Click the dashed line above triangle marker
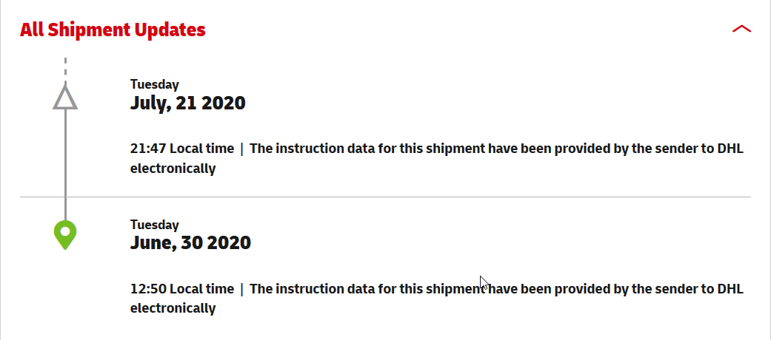 65,70
